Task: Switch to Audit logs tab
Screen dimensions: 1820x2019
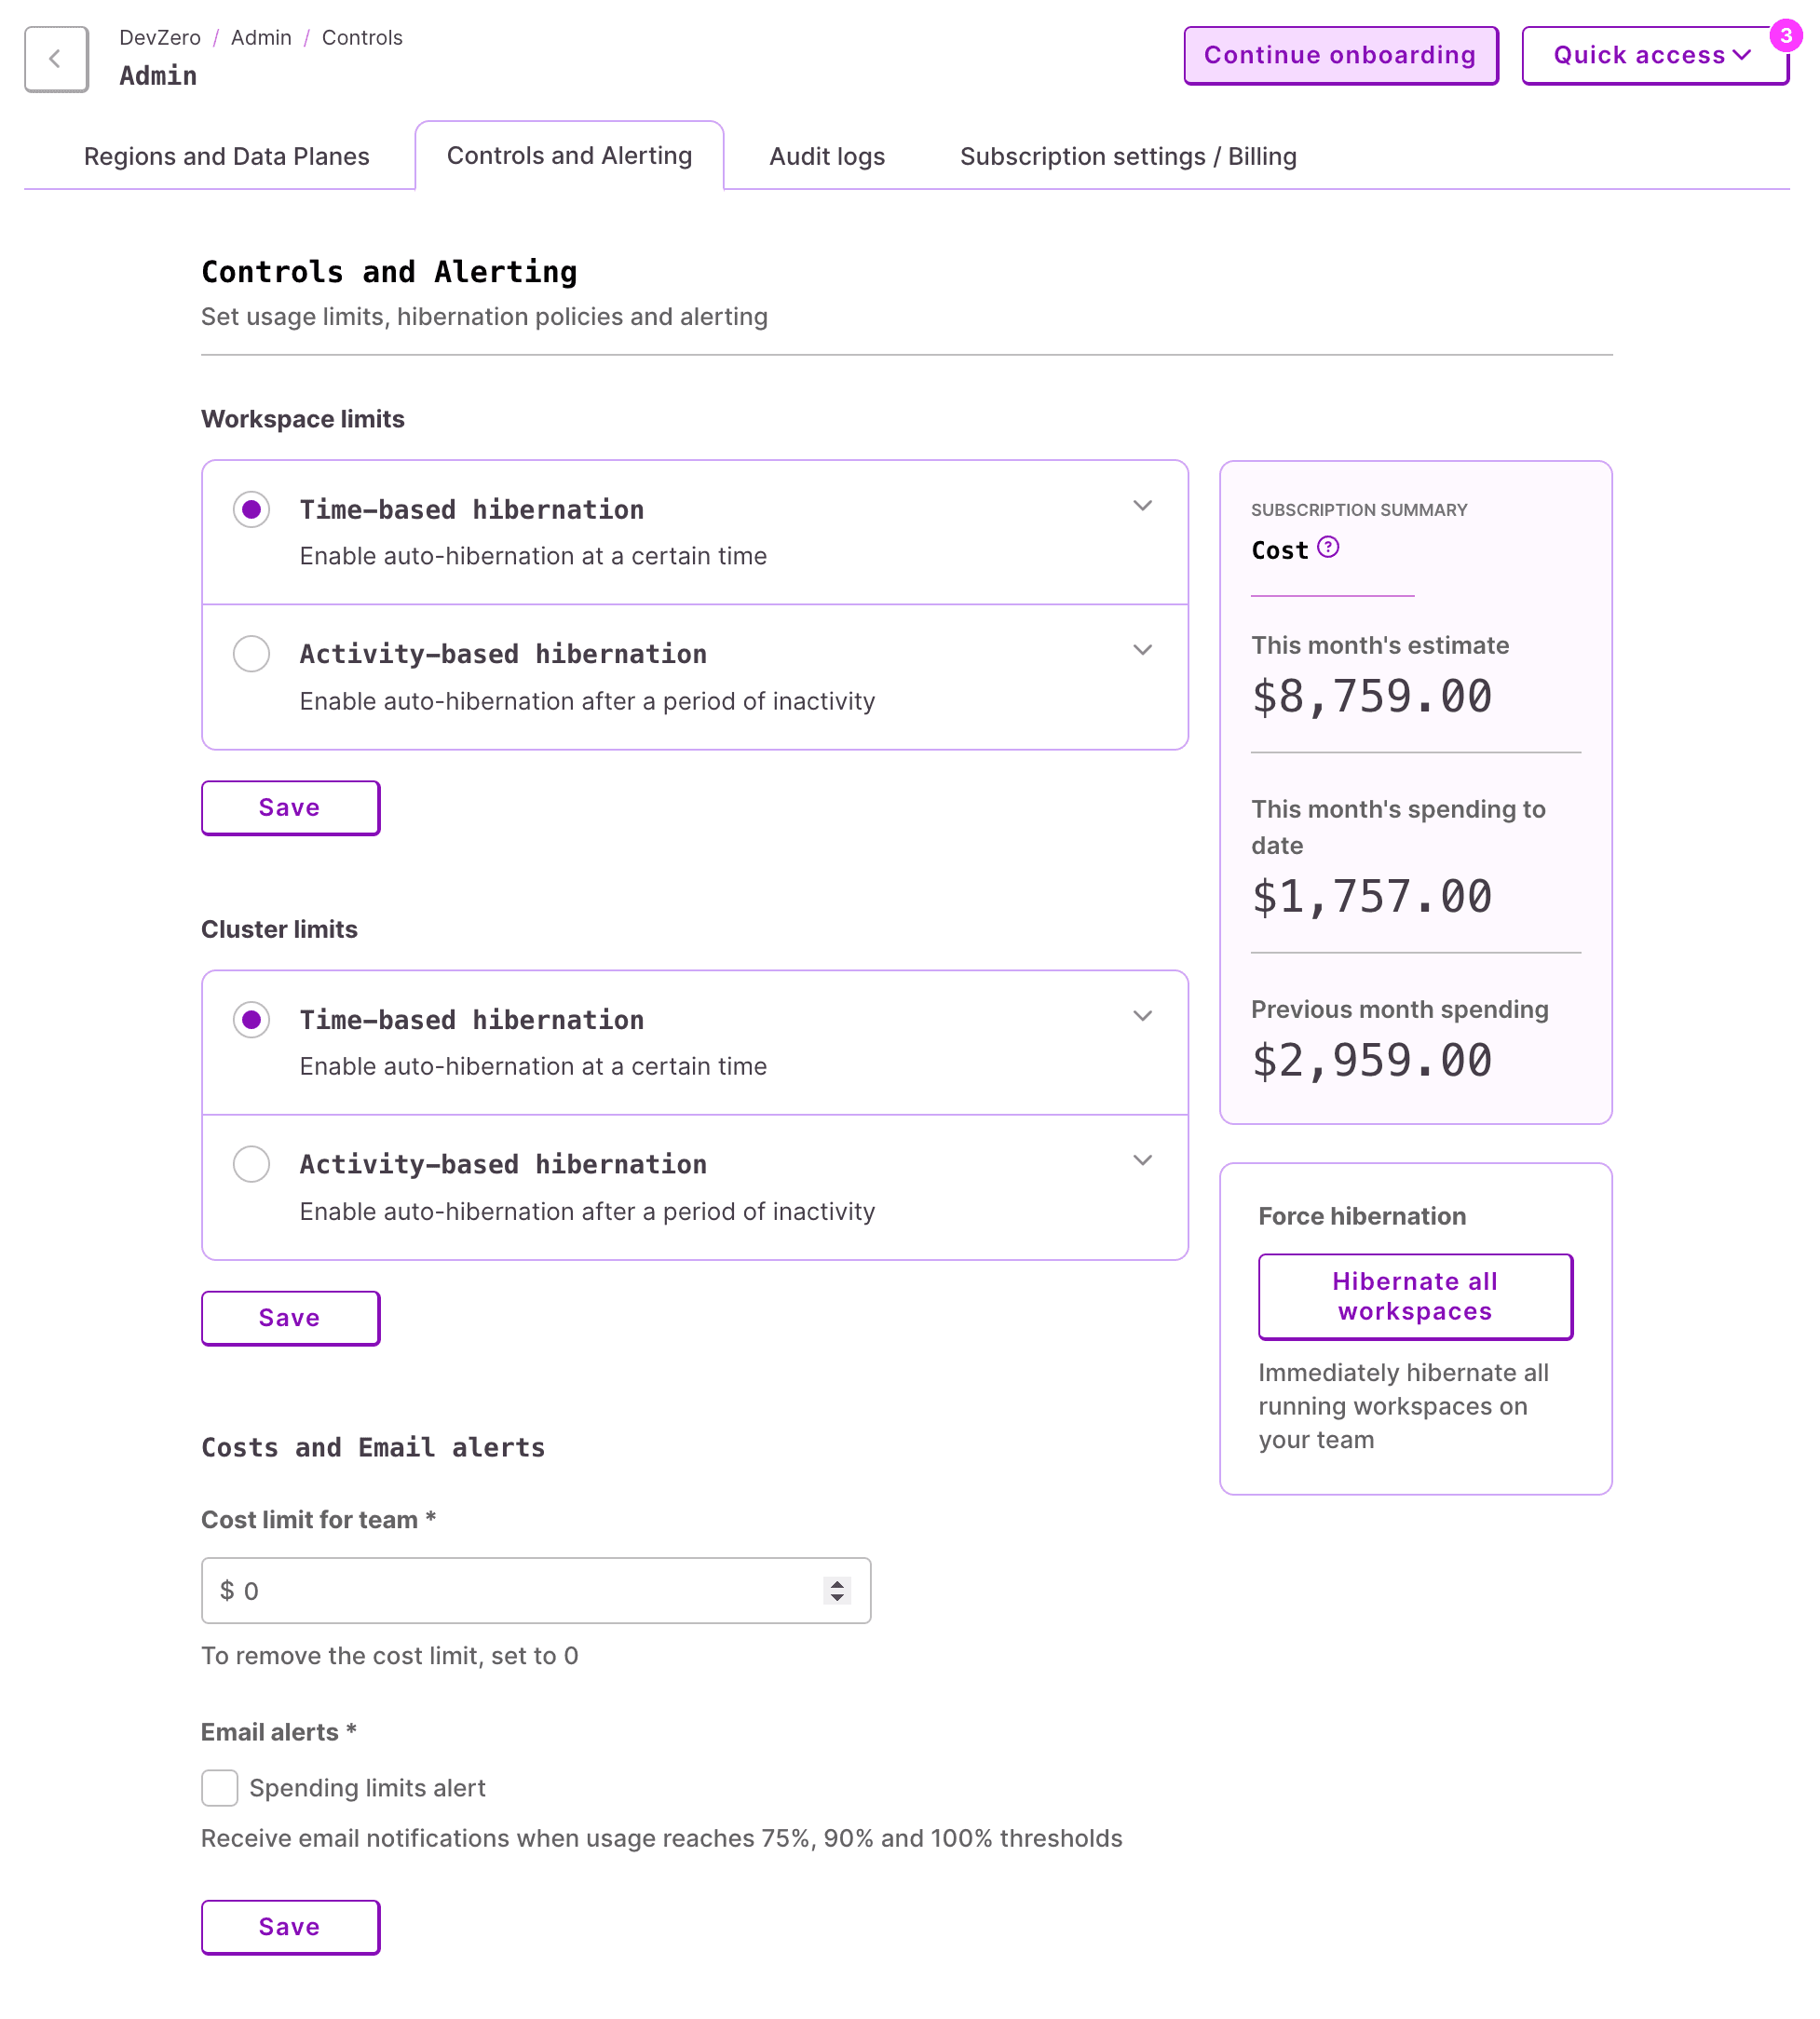Action: click(x=827, y=156)
